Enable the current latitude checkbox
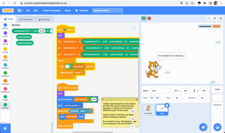 click(13, 37)
